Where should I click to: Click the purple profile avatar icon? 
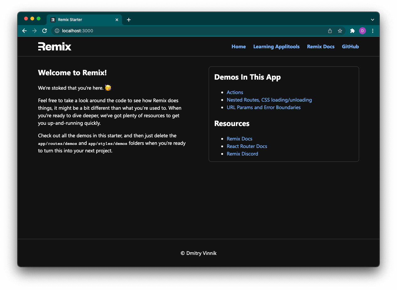(x=363, y=31)
